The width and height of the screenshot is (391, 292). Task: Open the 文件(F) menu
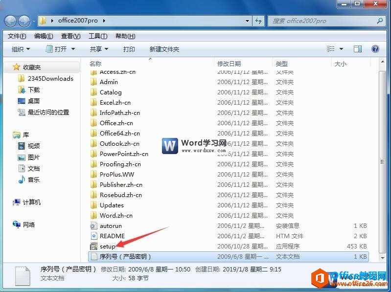[x=17, y=36]
